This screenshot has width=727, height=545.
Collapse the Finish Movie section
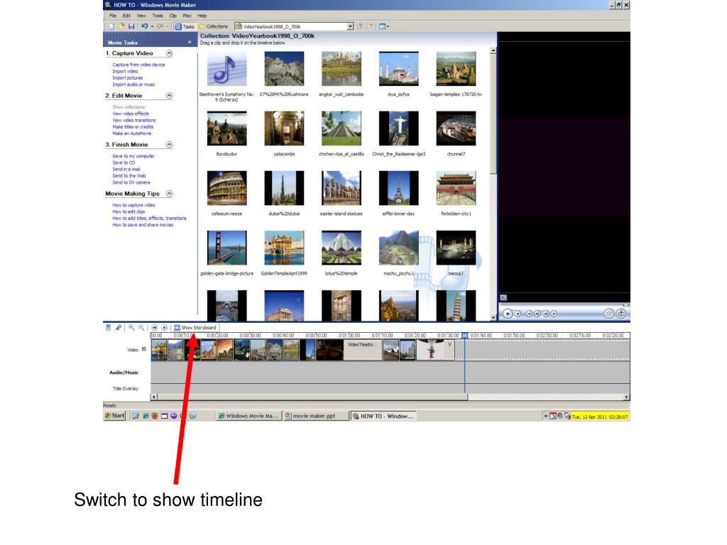pos(169,145)
